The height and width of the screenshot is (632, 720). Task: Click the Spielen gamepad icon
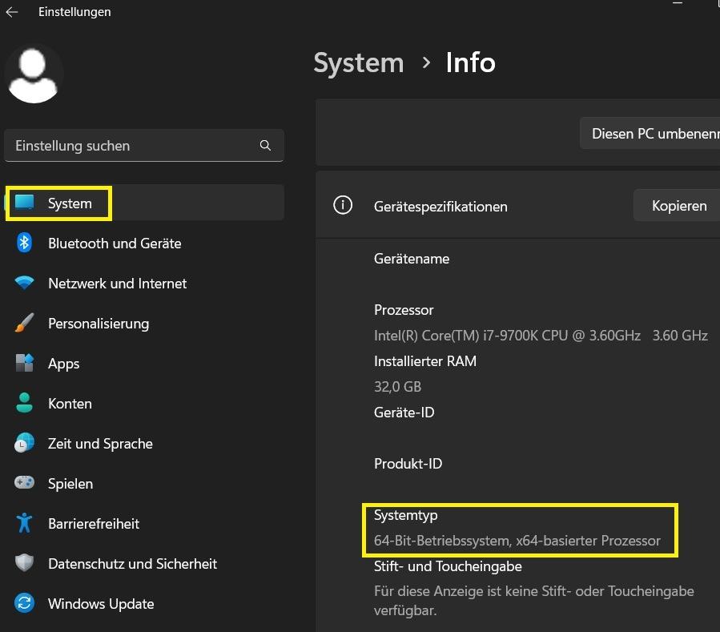point(24,483)
